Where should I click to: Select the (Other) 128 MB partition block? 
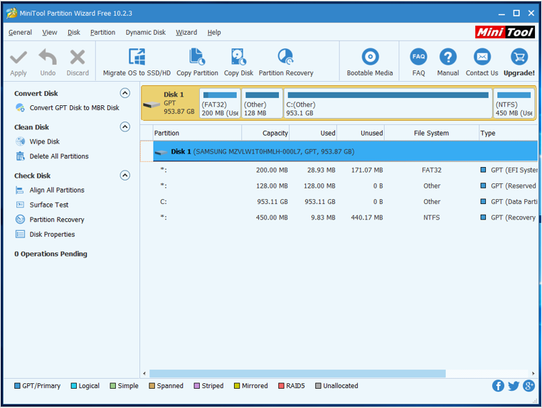[x=262, y=103]
